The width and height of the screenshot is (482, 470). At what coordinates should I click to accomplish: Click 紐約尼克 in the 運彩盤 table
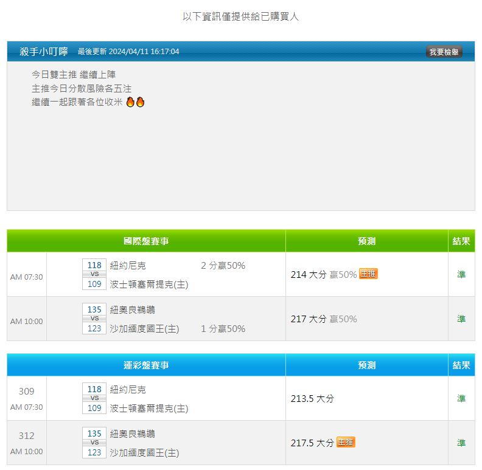click(x=128, y=390)
